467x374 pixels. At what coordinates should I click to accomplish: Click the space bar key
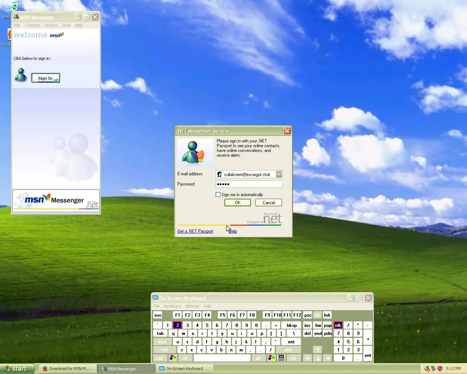pyautogui.click(x=222, y=358)
